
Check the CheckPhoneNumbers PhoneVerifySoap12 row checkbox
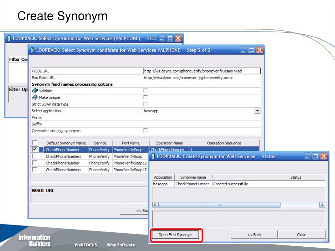coord(34,170)
